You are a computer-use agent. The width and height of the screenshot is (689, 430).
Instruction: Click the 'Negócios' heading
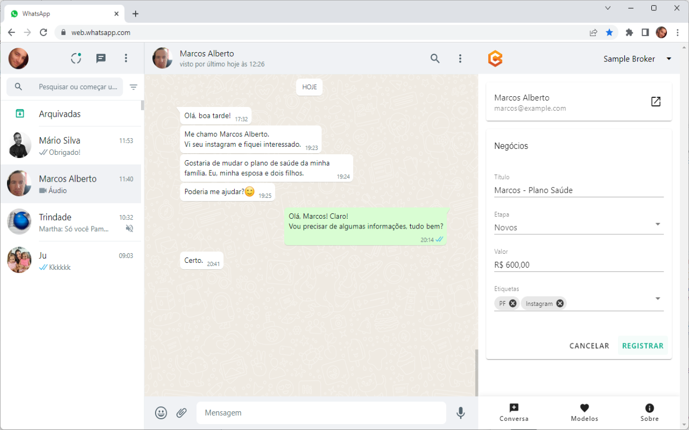(x=511, y=146)
